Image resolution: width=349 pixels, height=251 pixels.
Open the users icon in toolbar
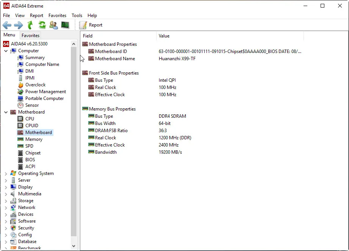[53, 25]
